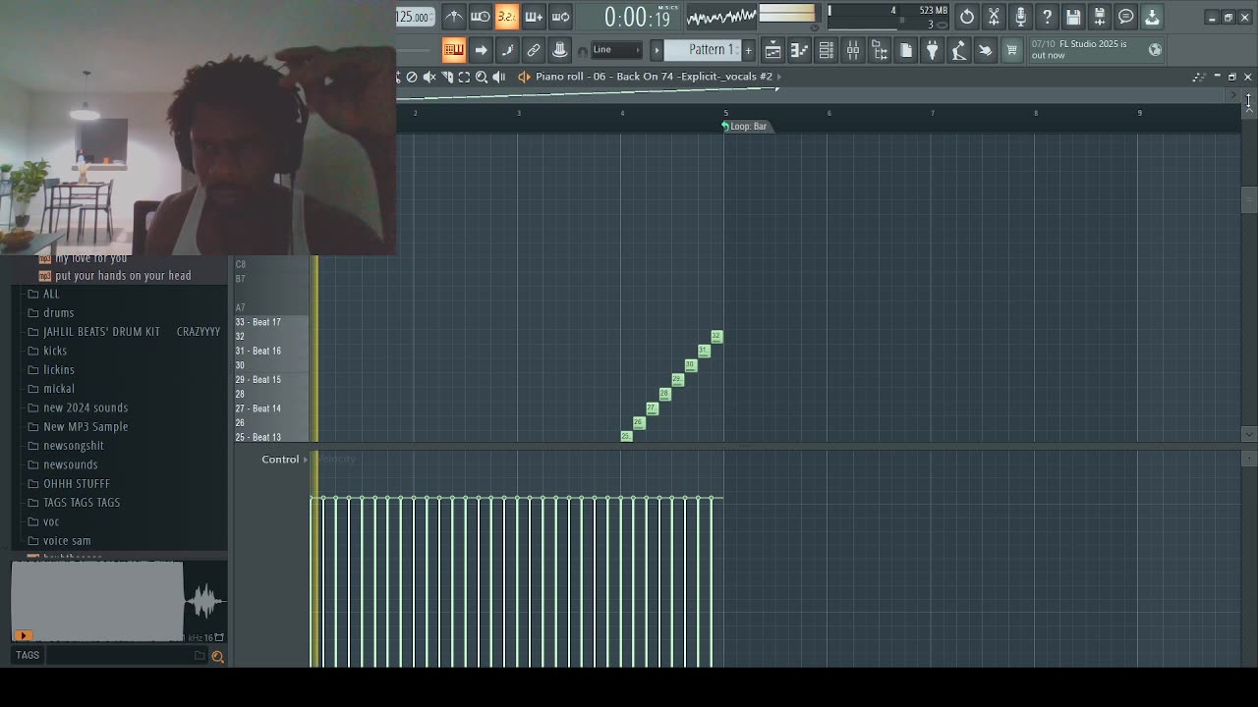Click the scissors audio editor icon
Image resolution: width=1258 pixels, height=707 pixels.
[994, 17]
